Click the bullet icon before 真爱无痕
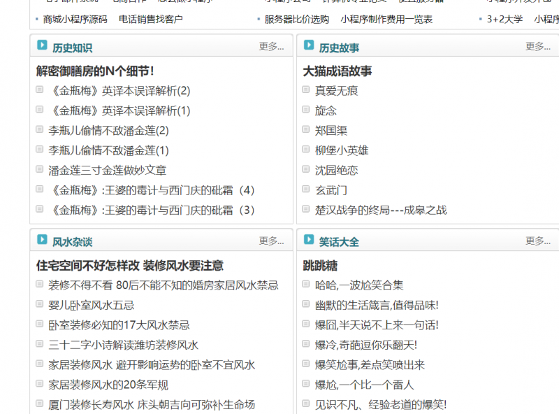The height and width of the screenshot is (414, 559). pos(306,90)
